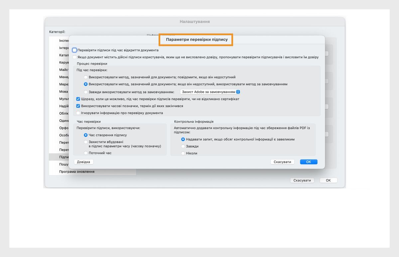Select radio 'використовувати метод за замовчуванням' fallback option
This screenshot has width=399, height=257.
[x=86, y=84]
